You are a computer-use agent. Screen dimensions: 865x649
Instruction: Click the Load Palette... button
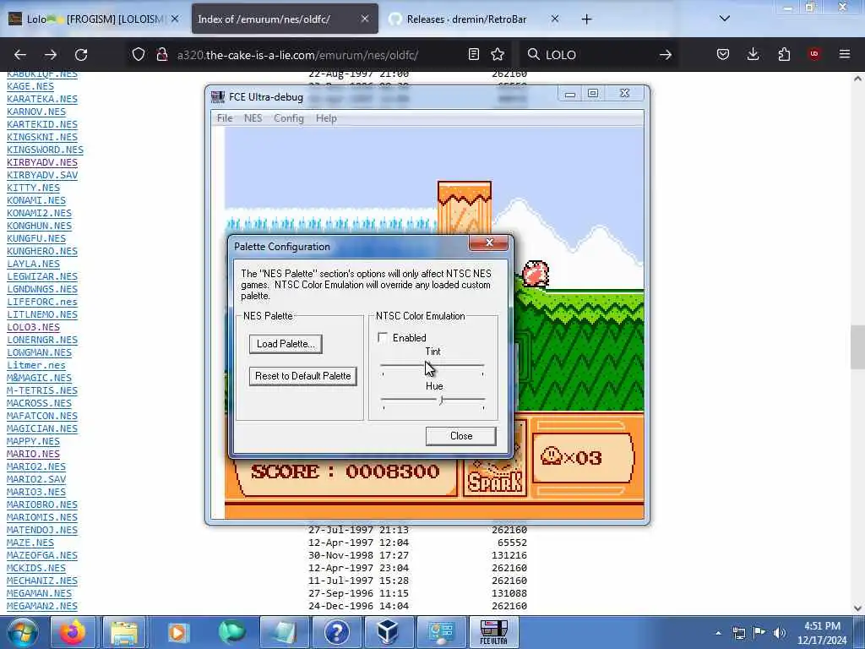point(286,344)
